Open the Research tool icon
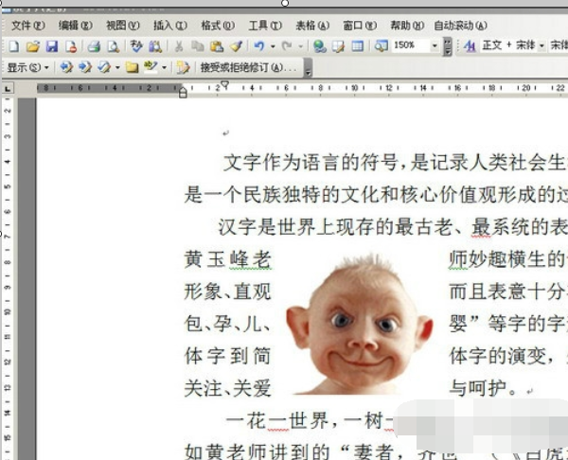The image size is (568, 460). click(x=155, y=46)
